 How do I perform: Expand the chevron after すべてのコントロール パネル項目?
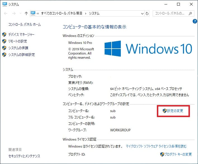(x=86, y=13)
